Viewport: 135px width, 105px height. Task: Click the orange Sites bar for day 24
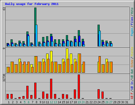click(x=100, y=64)
